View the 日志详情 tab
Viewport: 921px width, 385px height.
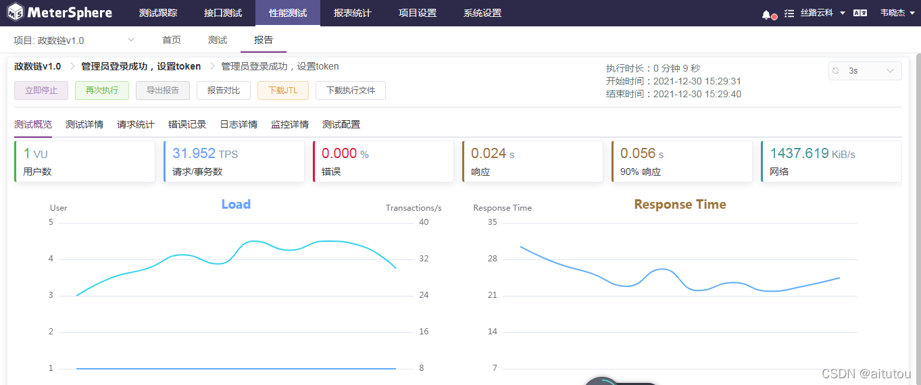(239, 124)
